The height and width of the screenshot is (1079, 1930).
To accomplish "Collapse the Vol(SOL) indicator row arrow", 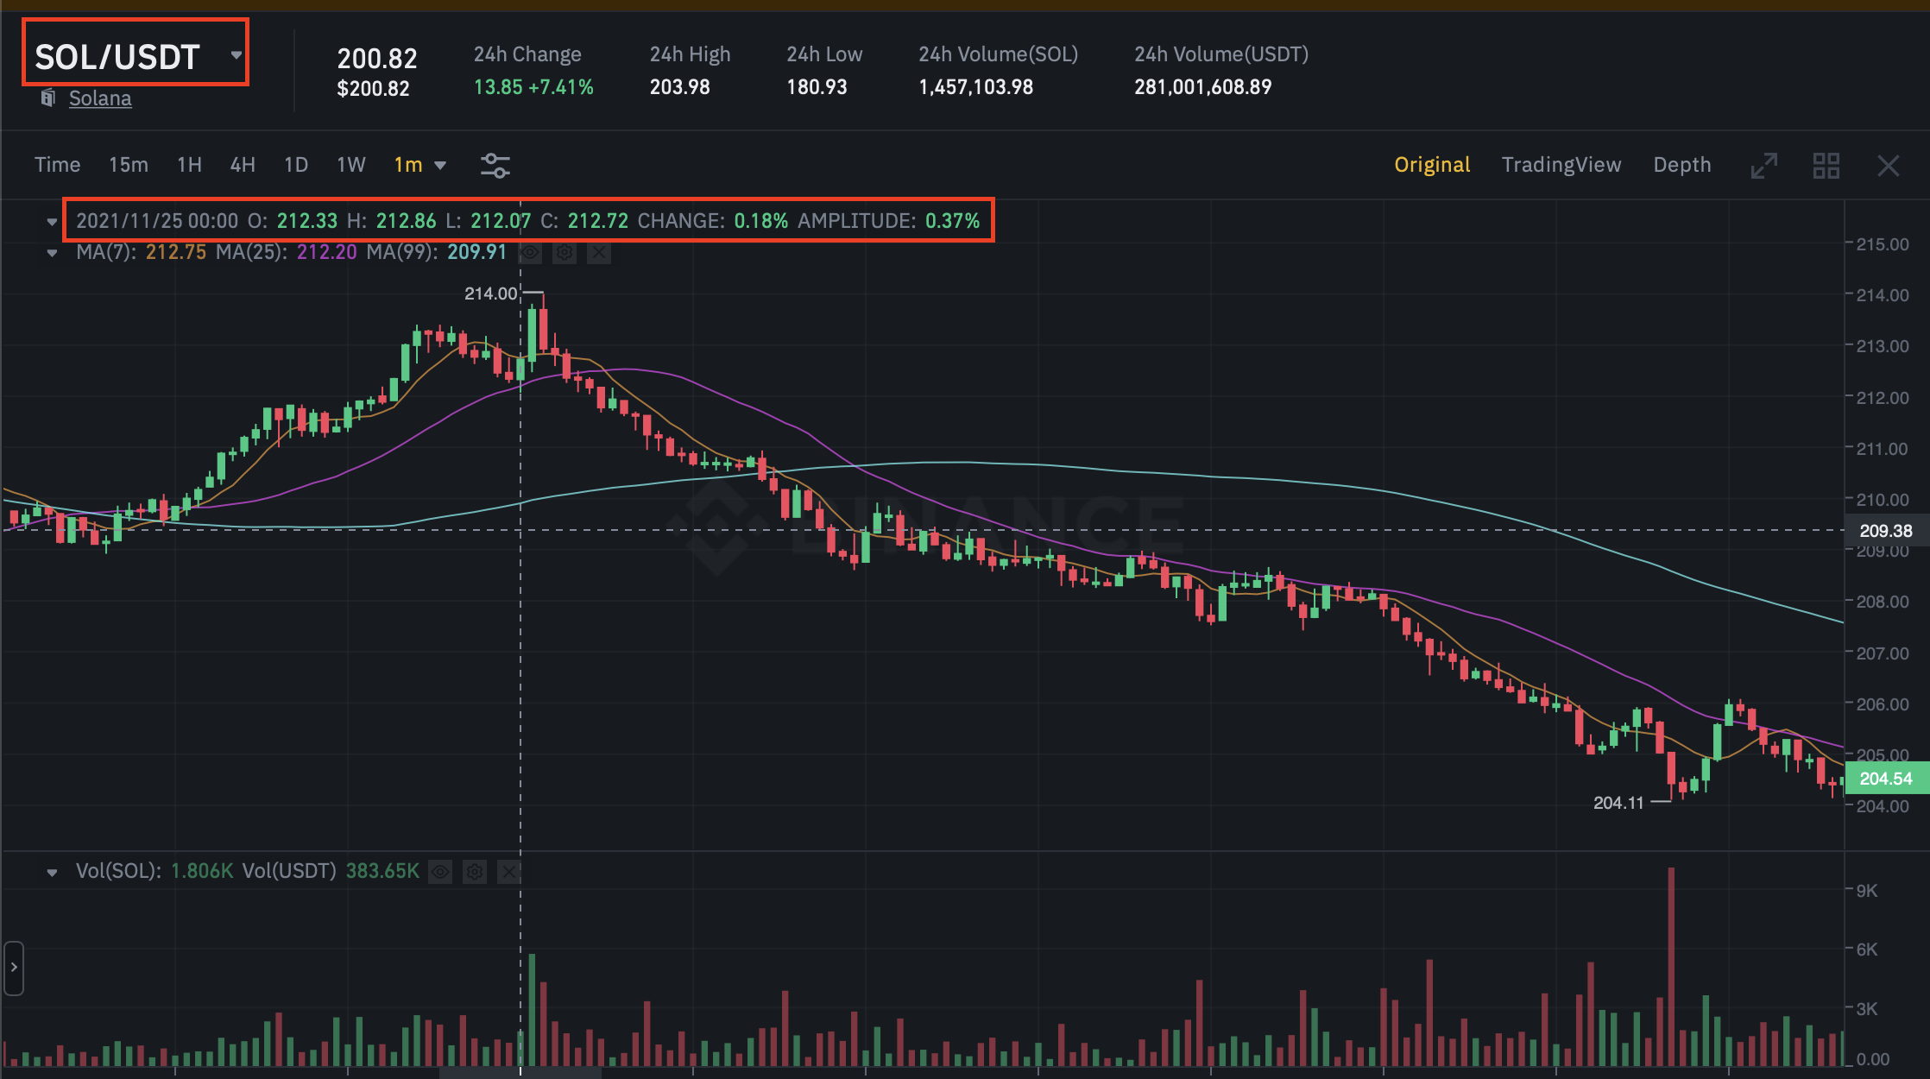I will 52,872.
